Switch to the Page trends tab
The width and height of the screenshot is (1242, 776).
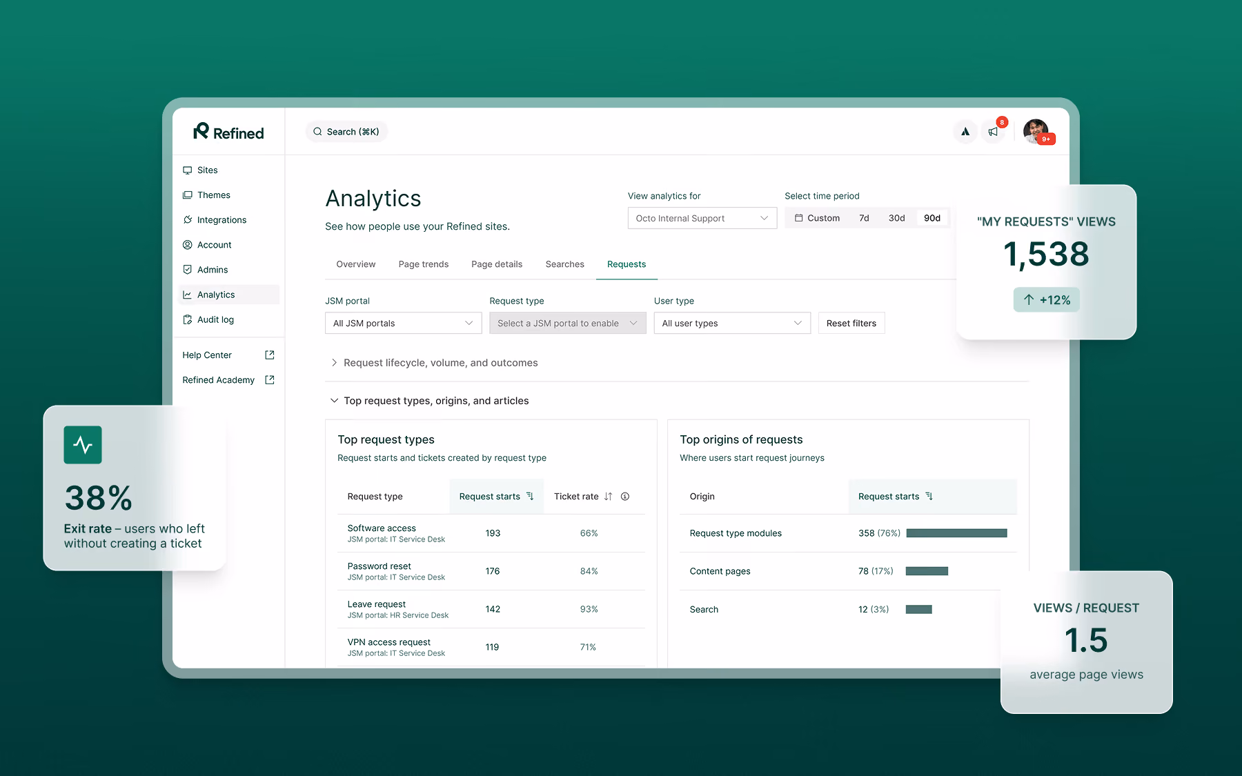[x=424, y=264]
